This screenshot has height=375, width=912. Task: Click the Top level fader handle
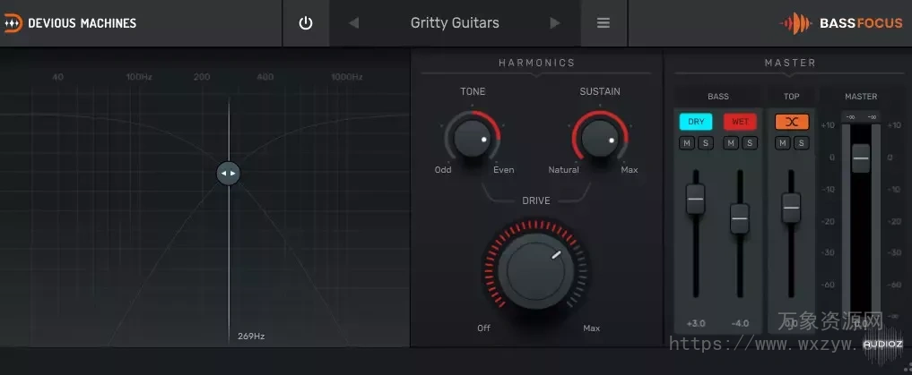pos(791,208)
